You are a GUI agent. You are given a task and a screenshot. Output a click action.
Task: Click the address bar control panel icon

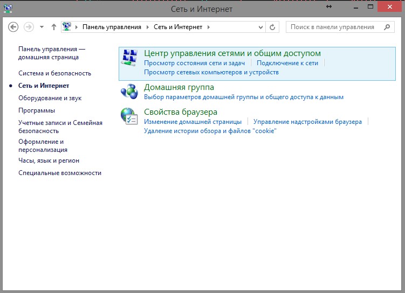[67, 27]
